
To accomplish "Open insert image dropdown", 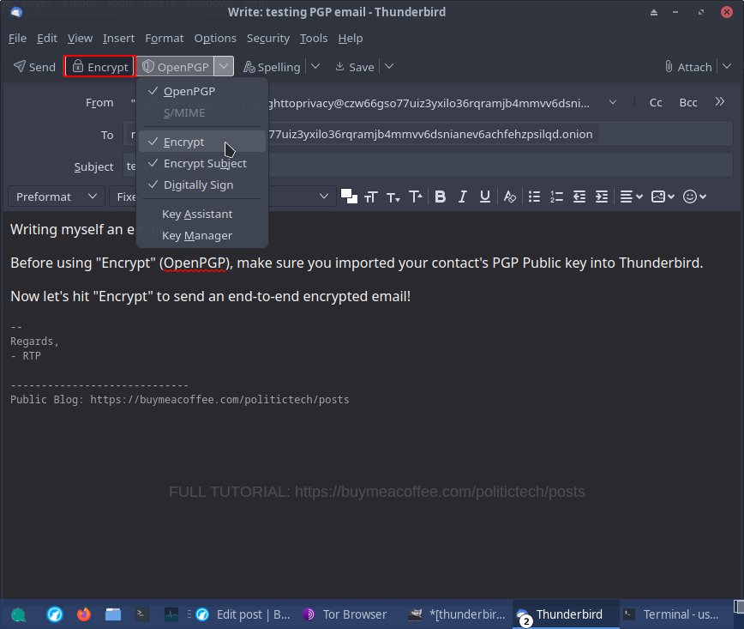I will point(663,197).
